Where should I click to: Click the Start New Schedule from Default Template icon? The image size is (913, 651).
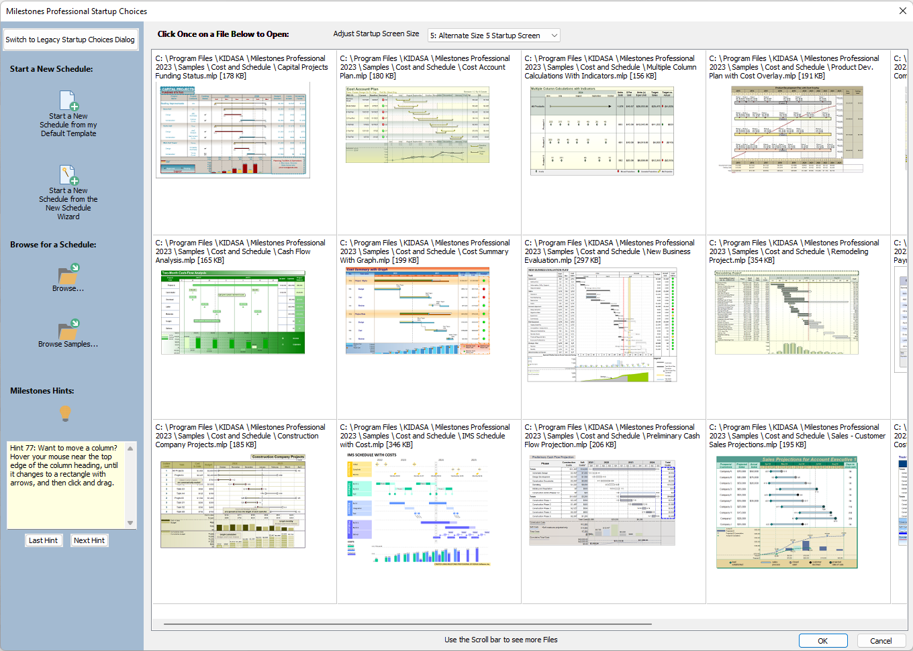(x=68, y=101)
